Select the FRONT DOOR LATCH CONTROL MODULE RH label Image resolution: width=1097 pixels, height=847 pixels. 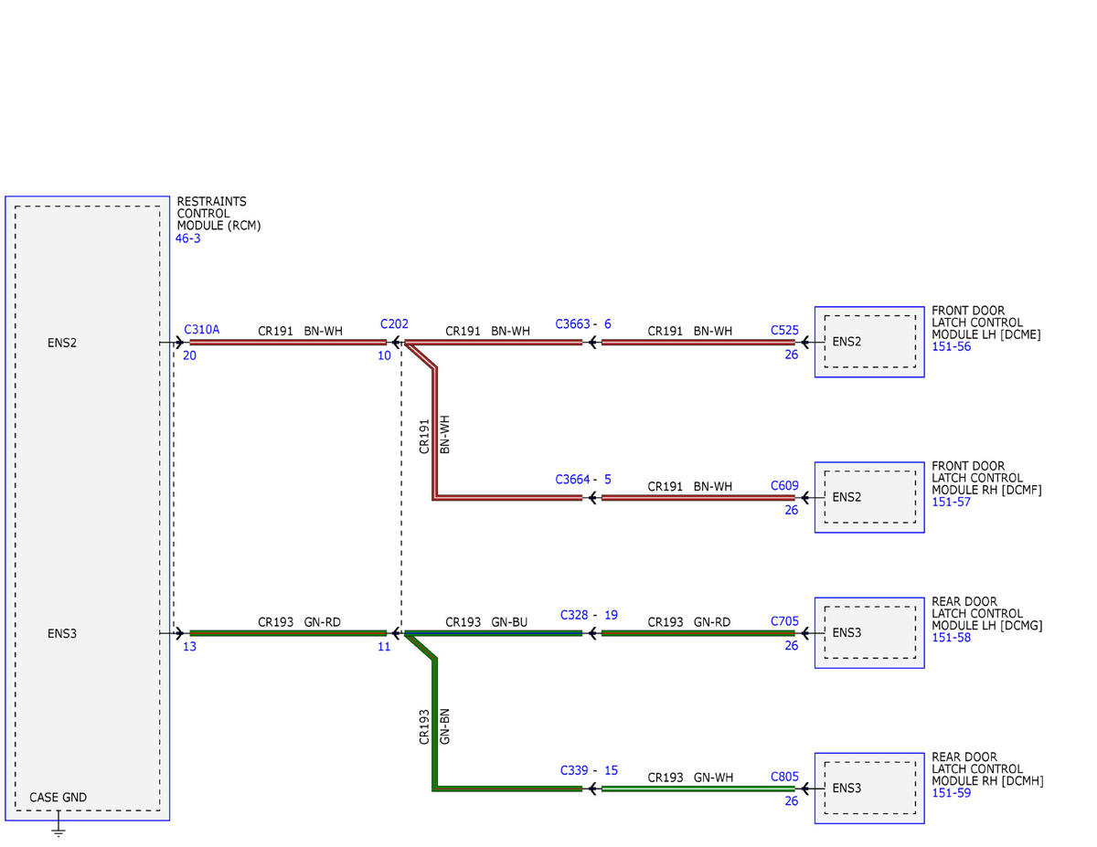tap(986, 478)
